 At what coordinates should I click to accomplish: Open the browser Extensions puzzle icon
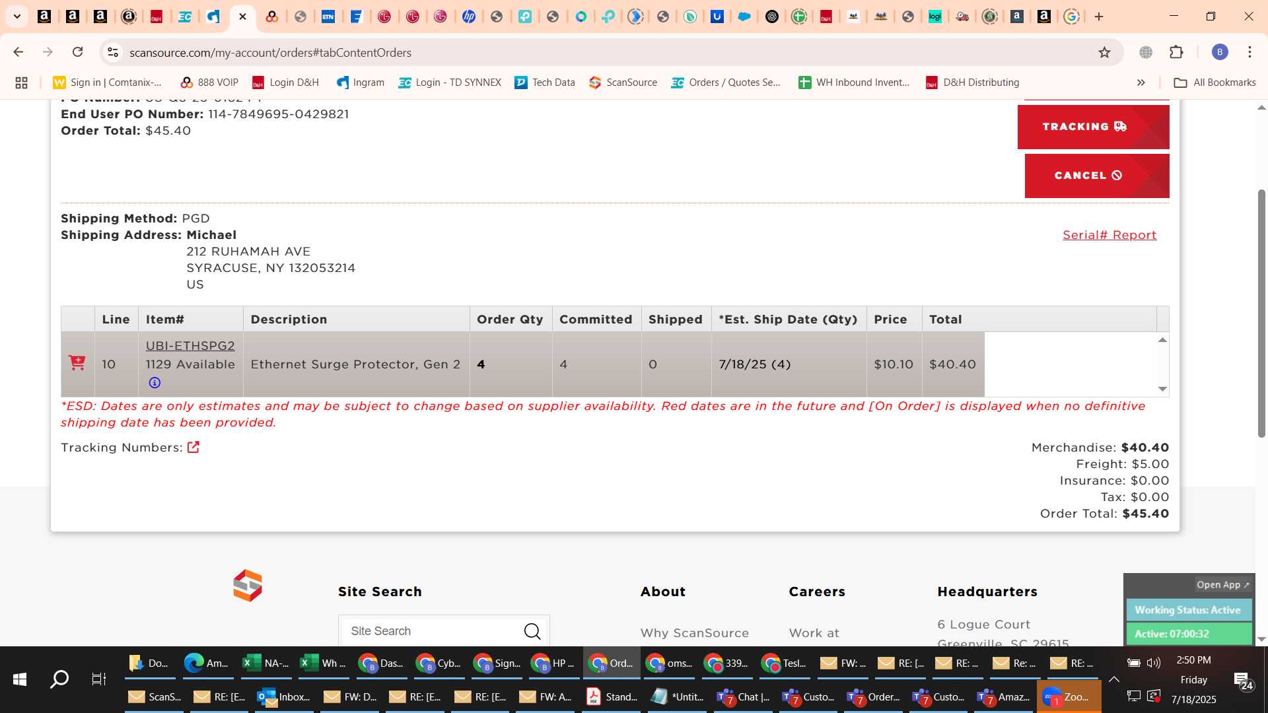[x=1176, y=52]
